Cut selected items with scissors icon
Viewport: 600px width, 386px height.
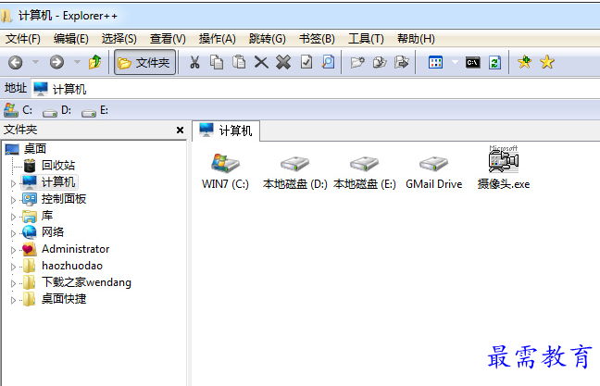(194, 62)
